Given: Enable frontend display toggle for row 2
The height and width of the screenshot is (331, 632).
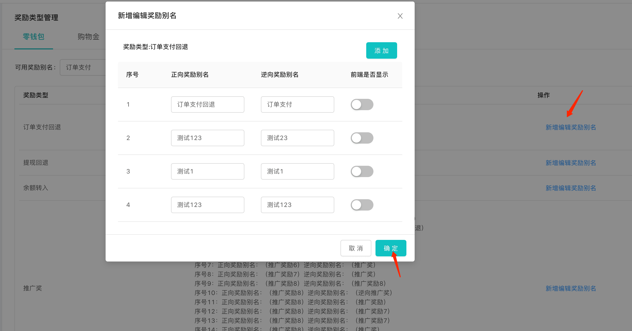Looking at the screenshot, I should point(362,138).
